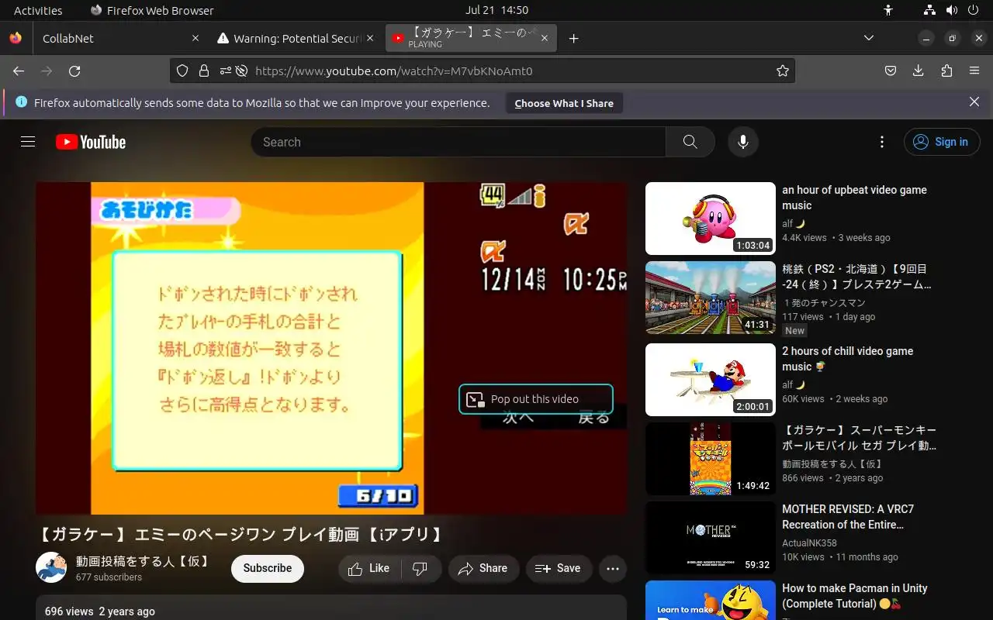Bookmark this page with star

(x=783, y=71)
